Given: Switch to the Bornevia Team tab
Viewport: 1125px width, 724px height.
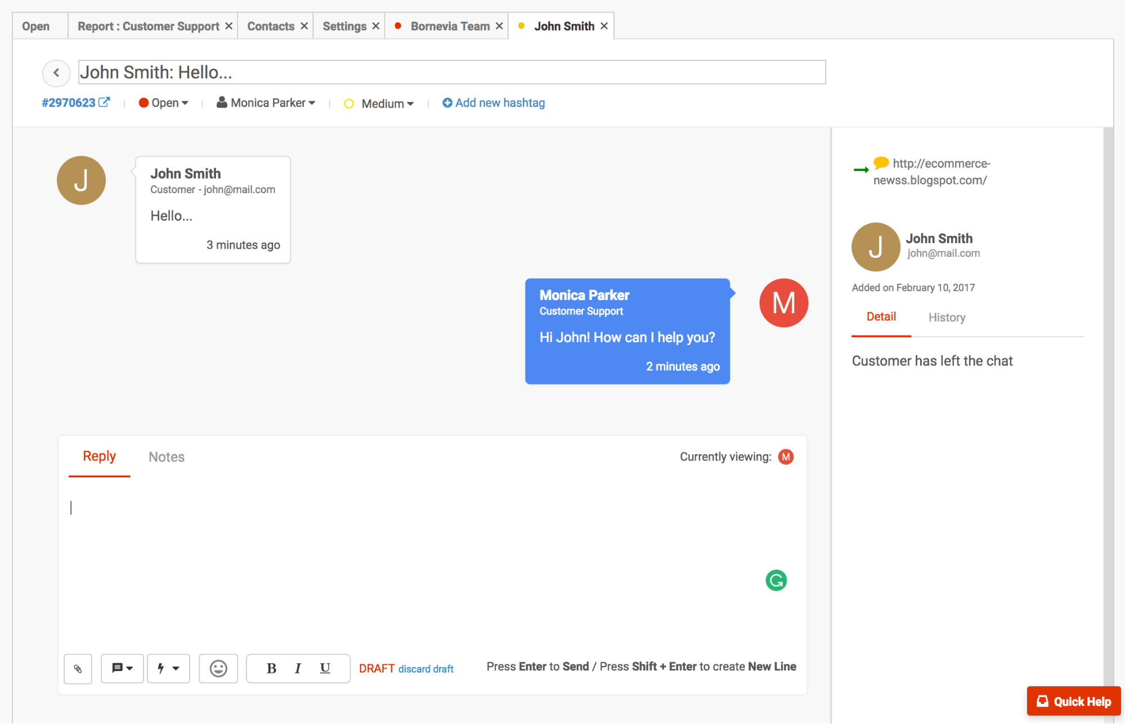Looking at the screenshot, I should click(x=450, y=26).
